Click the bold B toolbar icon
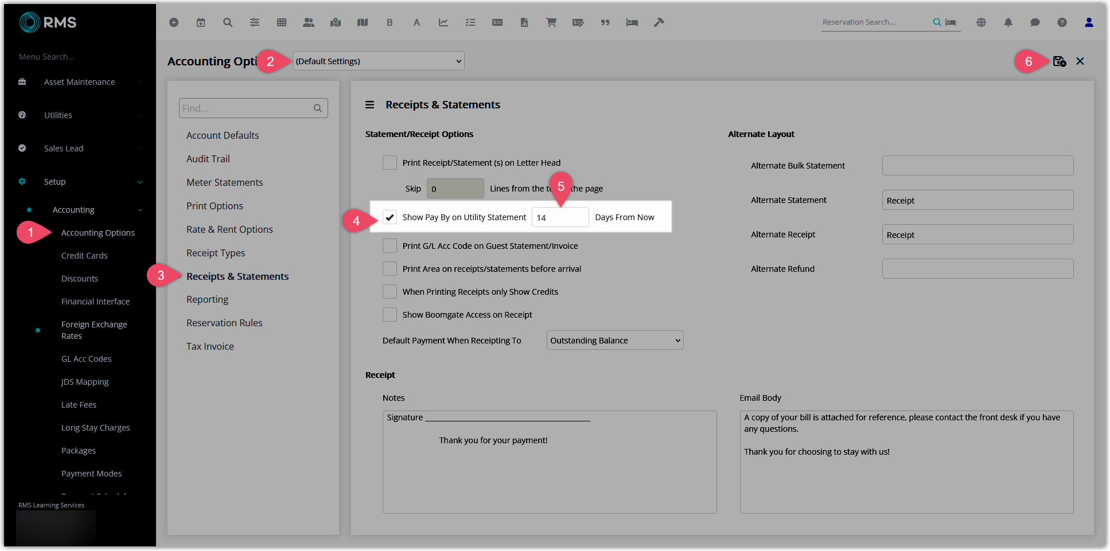 coord(390,22)
